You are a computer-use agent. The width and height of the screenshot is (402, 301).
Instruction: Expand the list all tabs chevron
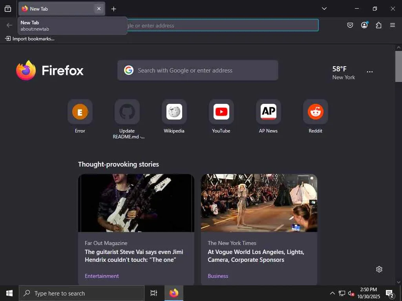click(324, 9)
